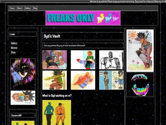Screen dimensions: 166x125
Task: Open the masked figure sidebar artwork
Action: click(x=23, y=74)
